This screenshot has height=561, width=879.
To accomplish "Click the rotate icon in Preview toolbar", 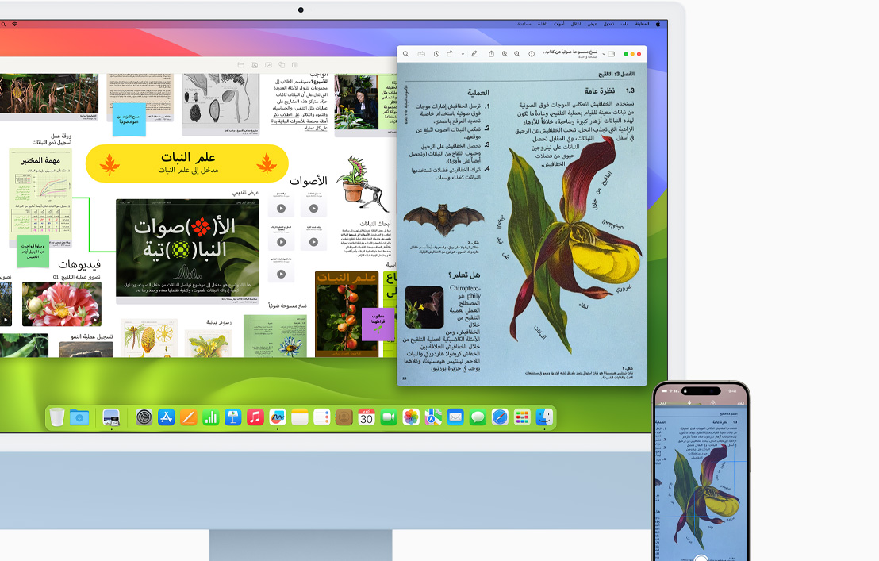I will click(450, 54).
